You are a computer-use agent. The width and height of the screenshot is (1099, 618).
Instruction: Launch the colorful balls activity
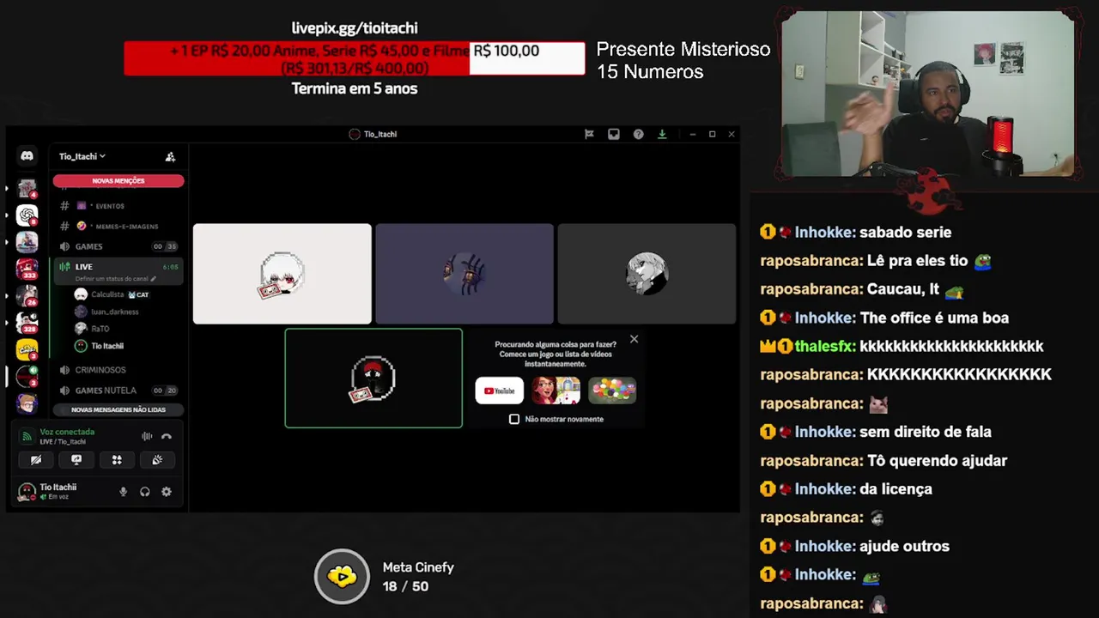pyautogui.click(x=612, y=391)
